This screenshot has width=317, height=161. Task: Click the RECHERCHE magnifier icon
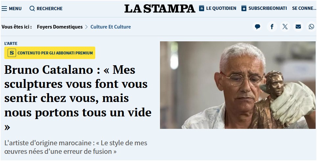pyautogui.click(x=32, y=9)
